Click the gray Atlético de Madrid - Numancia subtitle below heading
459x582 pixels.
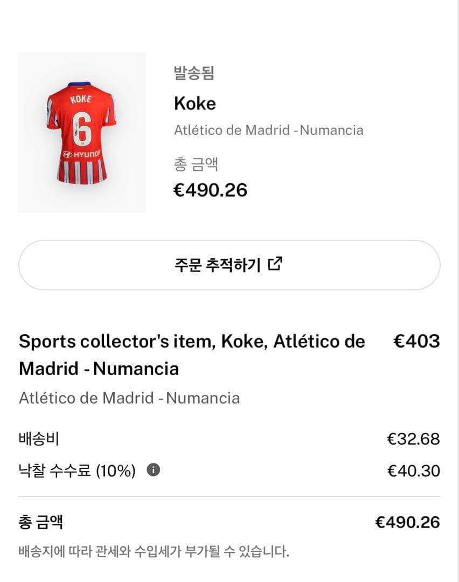(129, 398)
